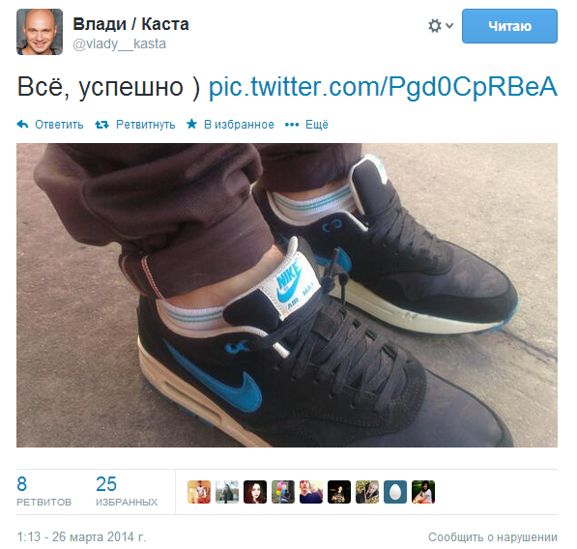Click the first favoriter avatar
The image size is (577, 549).
coord(199,492)
